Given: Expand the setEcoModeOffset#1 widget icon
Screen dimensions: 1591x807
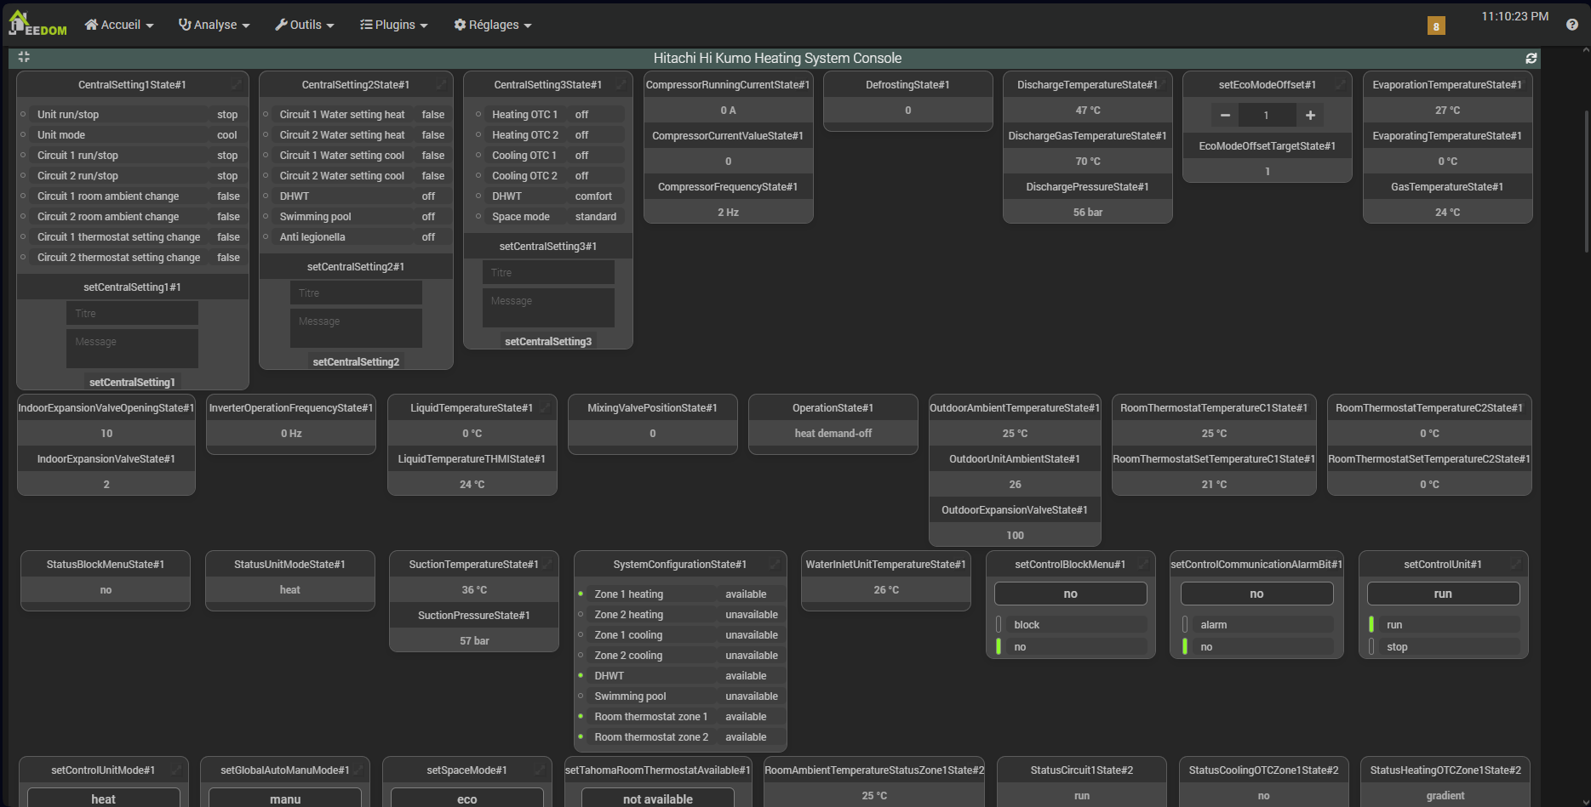Looking at the screenshot, I should (1340, 84).
